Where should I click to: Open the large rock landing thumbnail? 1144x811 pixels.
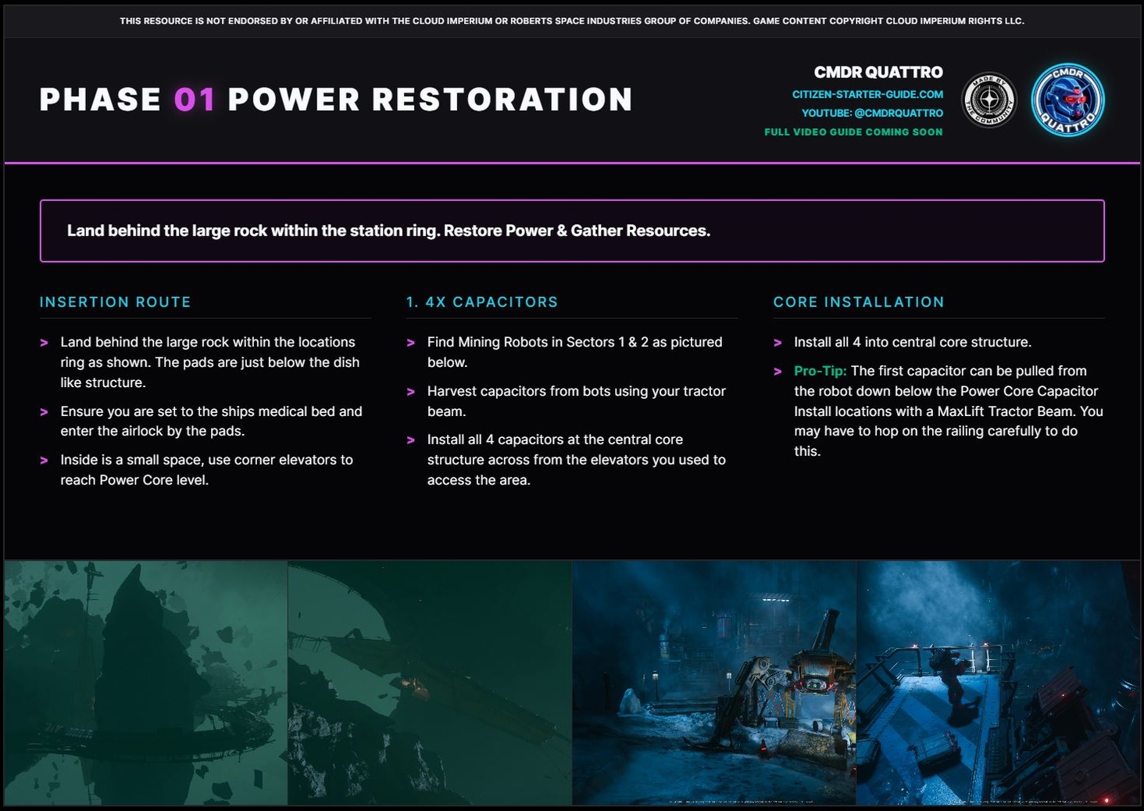146,683
